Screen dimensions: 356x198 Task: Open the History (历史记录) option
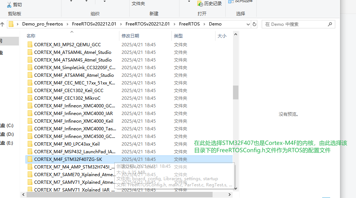pyautogui.click(x=210, y=4)
